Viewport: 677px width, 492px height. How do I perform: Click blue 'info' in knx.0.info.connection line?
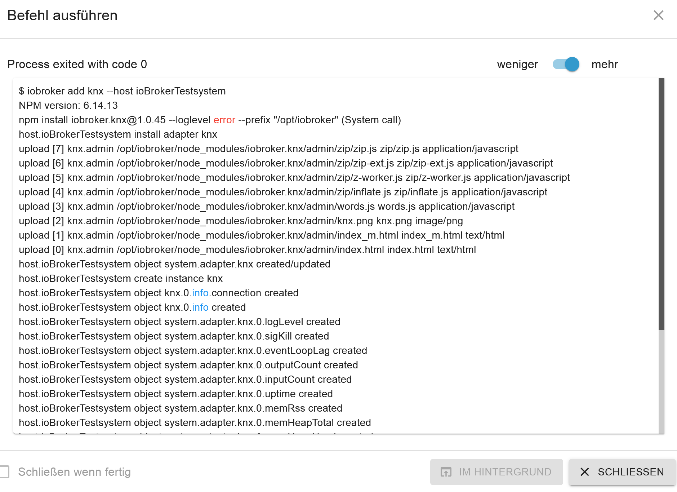[x=200, y=293]
